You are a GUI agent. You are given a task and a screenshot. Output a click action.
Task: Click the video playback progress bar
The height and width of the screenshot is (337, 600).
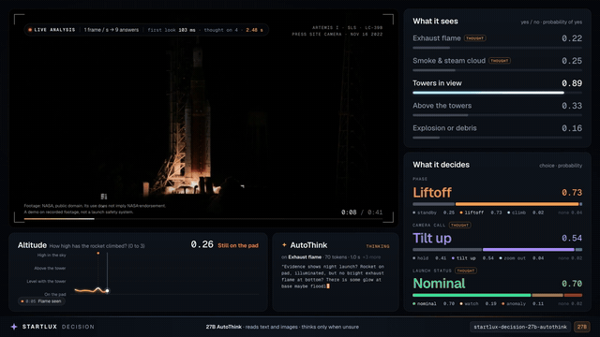click(x=203, y=219)
